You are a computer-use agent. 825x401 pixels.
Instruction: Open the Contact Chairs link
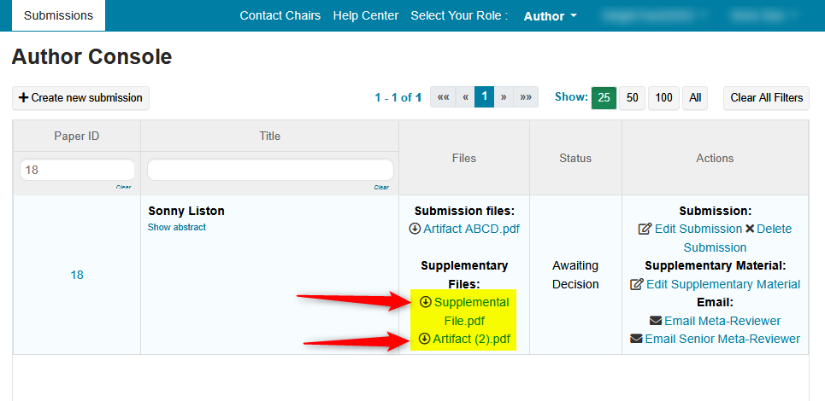280,15
